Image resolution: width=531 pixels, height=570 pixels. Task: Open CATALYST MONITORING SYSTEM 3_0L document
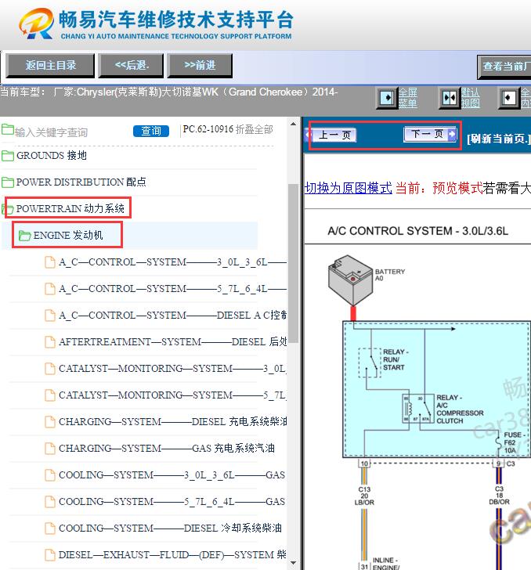point(172,368)
